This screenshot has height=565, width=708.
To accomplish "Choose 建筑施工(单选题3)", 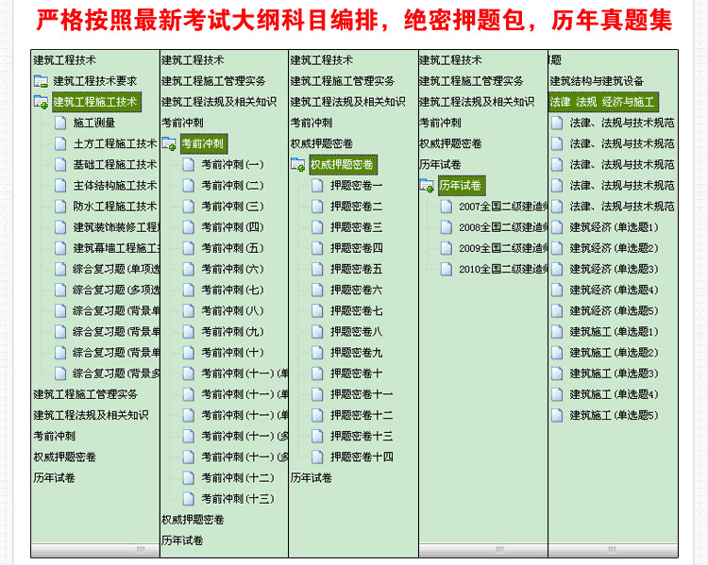I will [x=614, y=374].
